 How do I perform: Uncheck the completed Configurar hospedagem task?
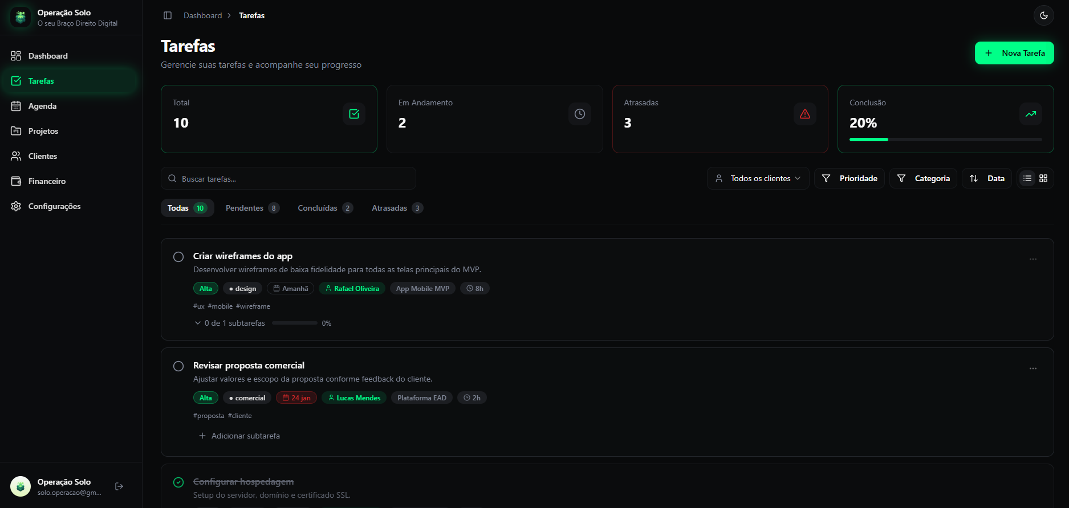pos(178,482)
